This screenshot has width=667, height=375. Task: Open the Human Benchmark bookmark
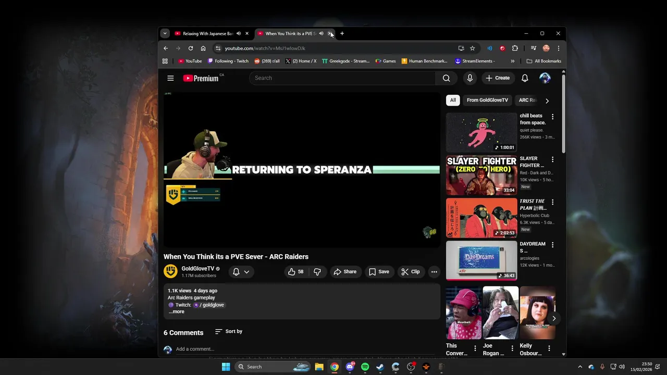pyautogui.click(x=425, y=61)
